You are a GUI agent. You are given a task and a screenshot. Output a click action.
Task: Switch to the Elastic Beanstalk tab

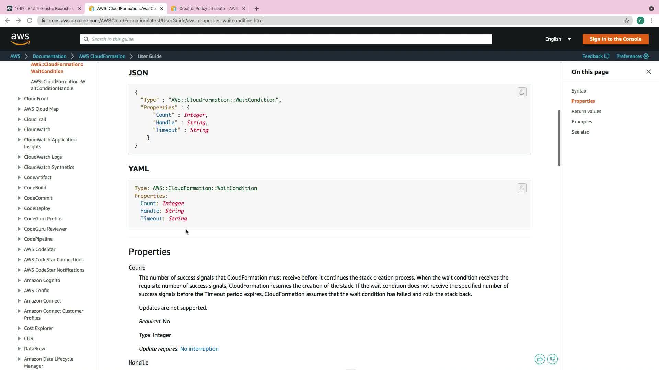click(44, 9)
